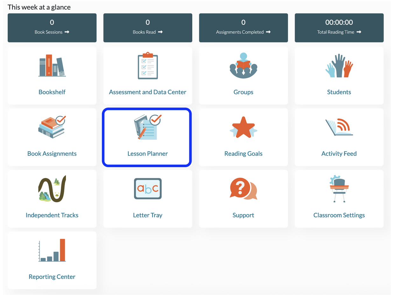Click the Assignments Completed arrow tile
Viewport: 394px width, 298px height.
(x=243, y=28)
